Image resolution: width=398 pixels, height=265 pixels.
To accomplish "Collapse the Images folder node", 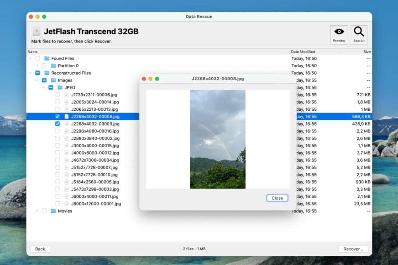I will pyautogui.click(x=37, y=80).
